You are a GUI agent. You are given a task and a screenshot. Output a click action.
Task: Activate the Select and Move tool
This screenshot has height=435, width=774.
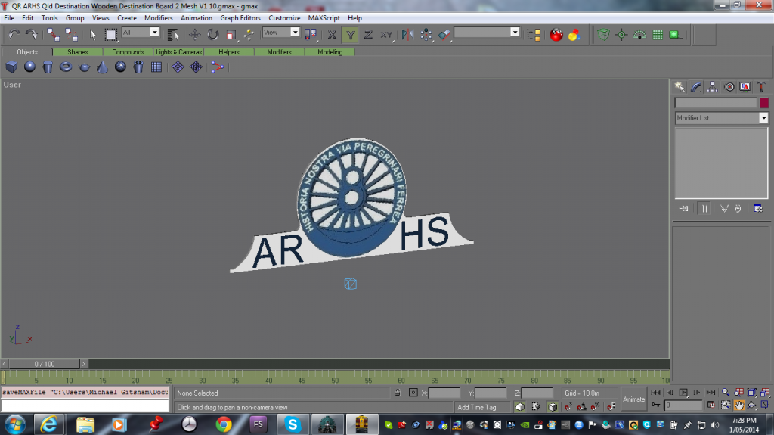[x=194, y=35]
